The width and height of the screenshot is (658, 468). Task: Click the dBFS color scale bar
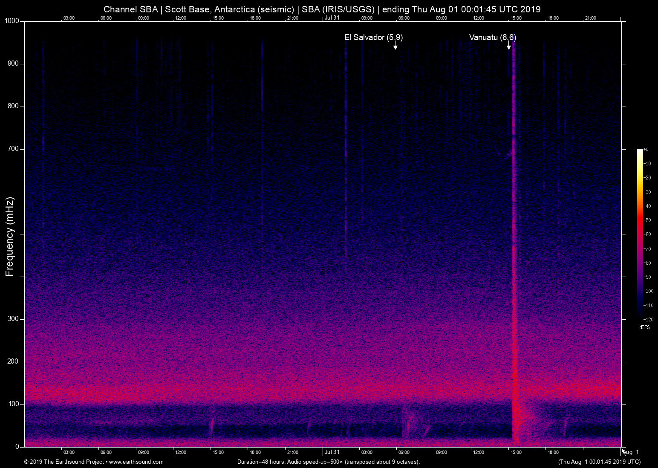[640, 234]
